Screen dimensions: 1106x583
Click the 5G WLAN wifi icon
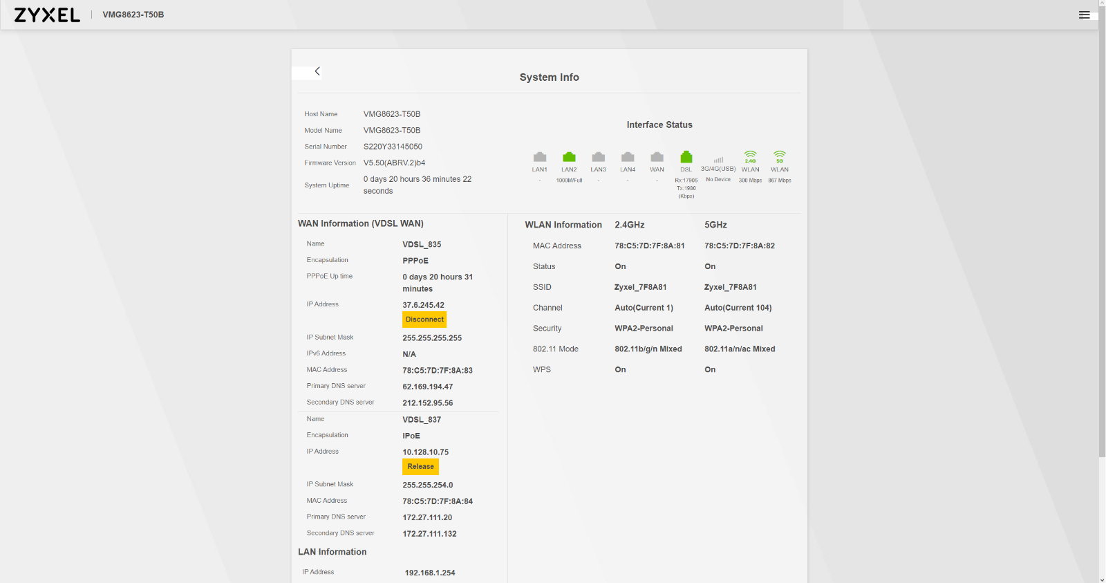[x=780, y=156]
